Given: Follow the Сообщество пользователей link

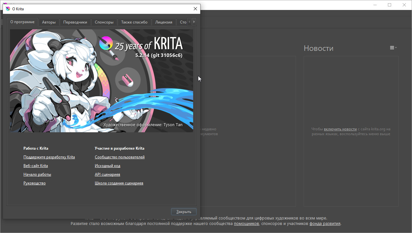Looking at the screenshot, I should [x=120, y=157].
